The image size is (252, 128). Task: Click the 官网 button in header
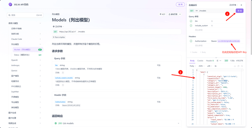click(180, 4)
